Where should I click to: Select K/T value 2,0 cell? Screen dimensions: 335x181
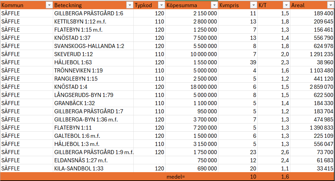tap(274, 54)
